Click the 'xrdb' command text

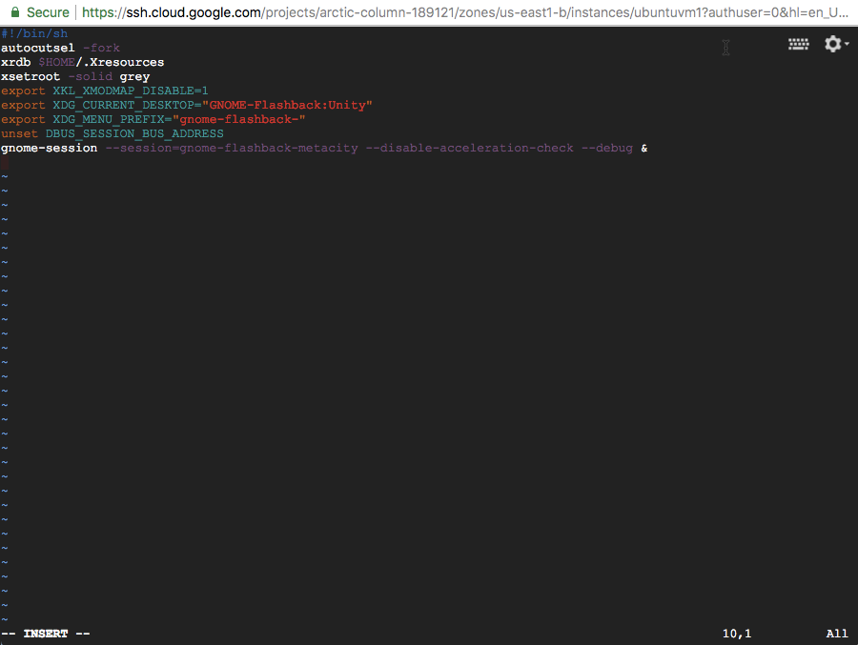16,62
